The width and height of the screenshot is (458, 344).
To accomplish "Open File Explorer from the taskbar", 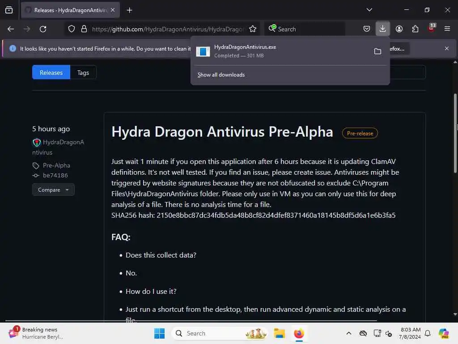I will pyautogui.click(x=279, y=333).
